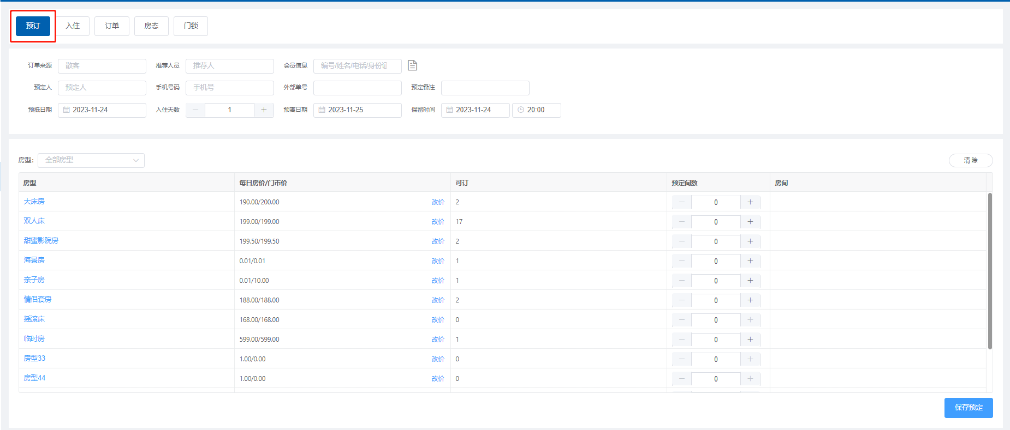Click 改价 for 海景房 row
Screen dimensions: 1010x430
tap(438, 261)
